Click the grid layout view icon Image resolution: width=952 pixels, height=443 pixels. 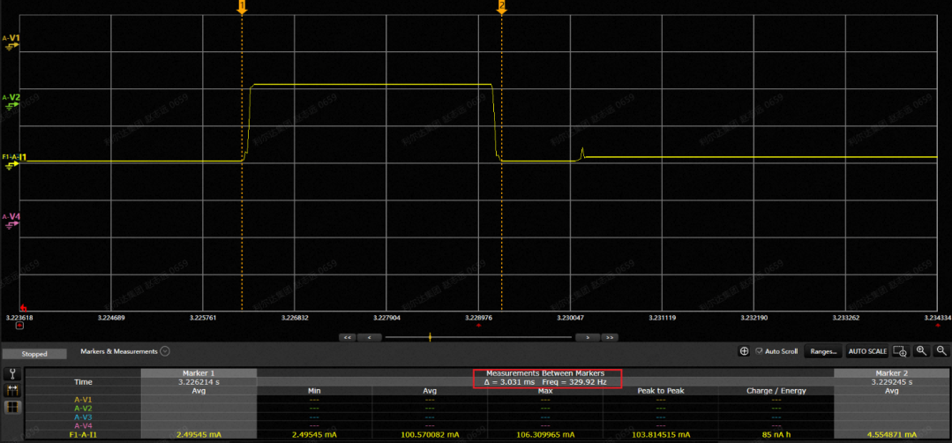tap(13, 408)
